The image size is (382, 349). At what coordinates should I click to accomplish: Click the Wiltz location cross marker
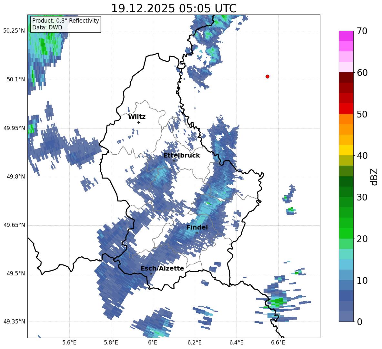138,122
